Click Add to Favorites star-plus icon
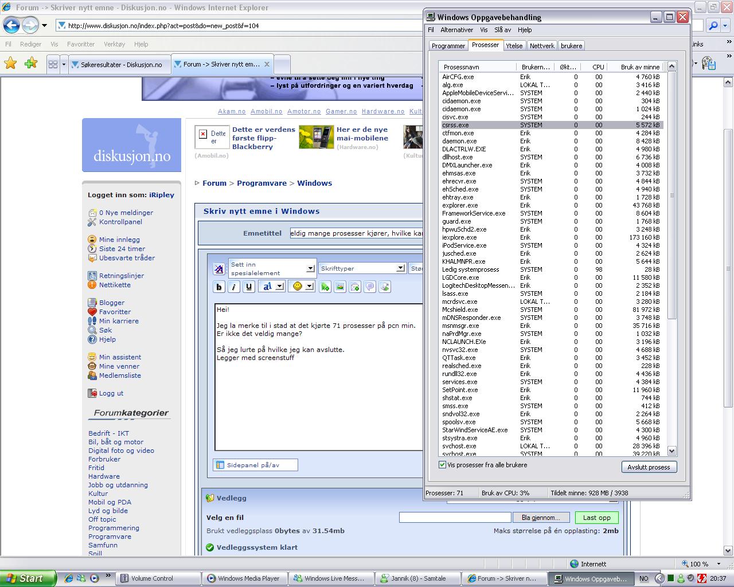Viewport: 734px width, 587px height. 31,64
